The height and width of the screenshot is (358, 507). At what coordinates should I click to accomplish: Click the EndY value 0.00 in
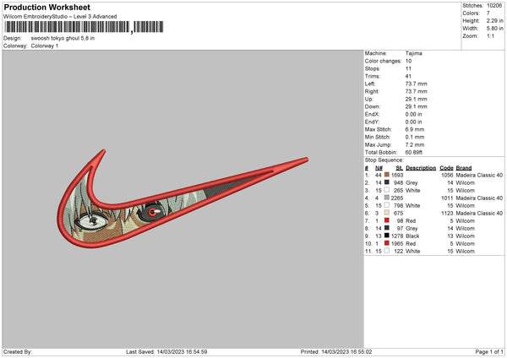(x=413, y=122)
